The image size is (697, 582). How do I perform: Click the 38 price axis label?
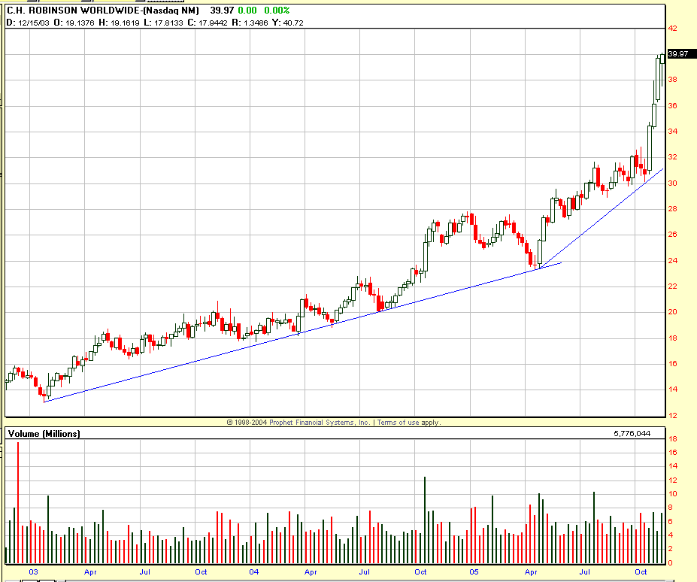[672, 80]
